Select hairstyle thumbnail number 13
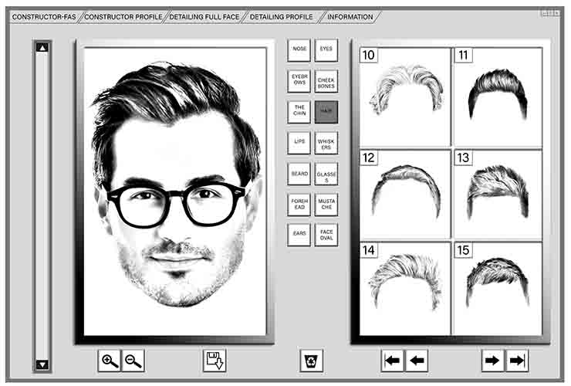Image resolution: width=571 pixels, height=386 pixels. 498,195
